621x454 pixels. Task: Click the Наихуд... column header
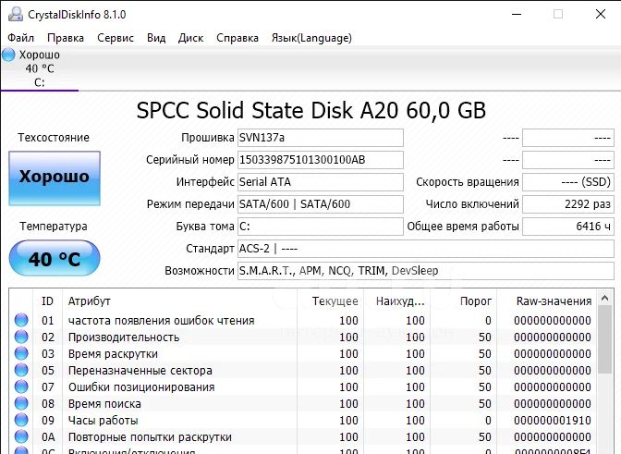396,301
